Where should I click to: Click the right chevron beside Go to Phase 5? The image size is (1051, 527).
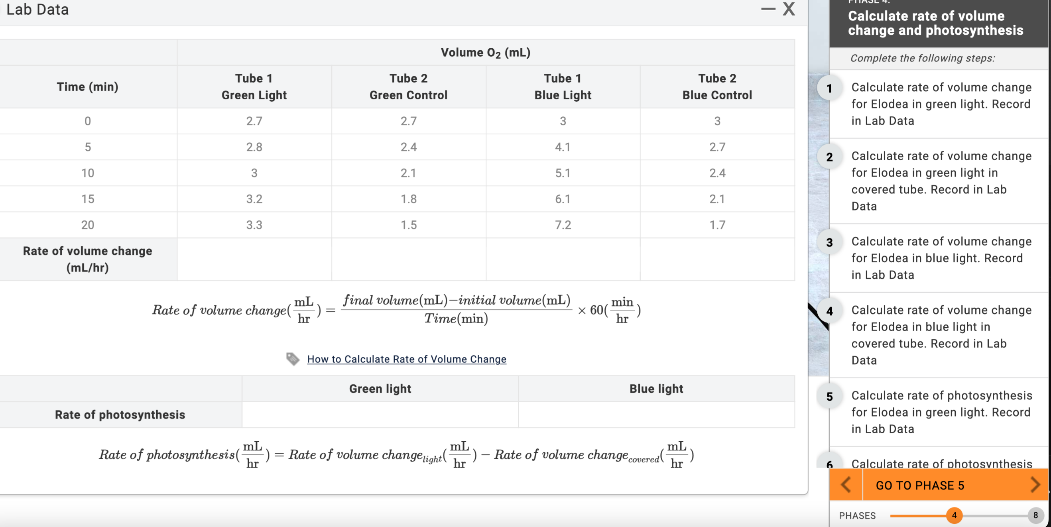point(1035,485)
